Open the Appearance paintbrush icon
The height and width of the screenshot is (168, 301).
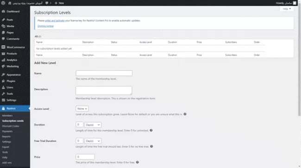[x=3, y=75]
